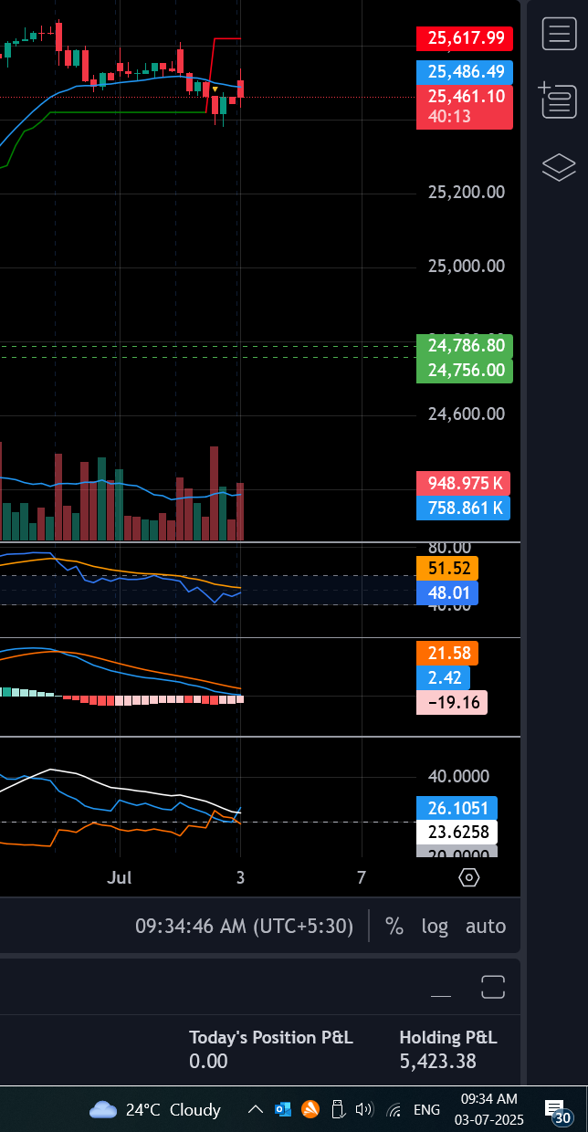Screen dimensions: 588x1132
Task: Click the 24°C Cloudy weather widget
Action: pos(155,1110)
